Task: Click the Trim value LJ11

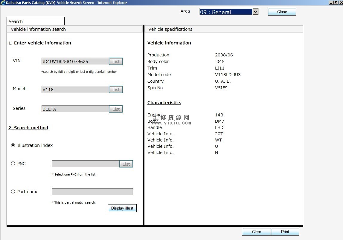Action: click(219, 68)
